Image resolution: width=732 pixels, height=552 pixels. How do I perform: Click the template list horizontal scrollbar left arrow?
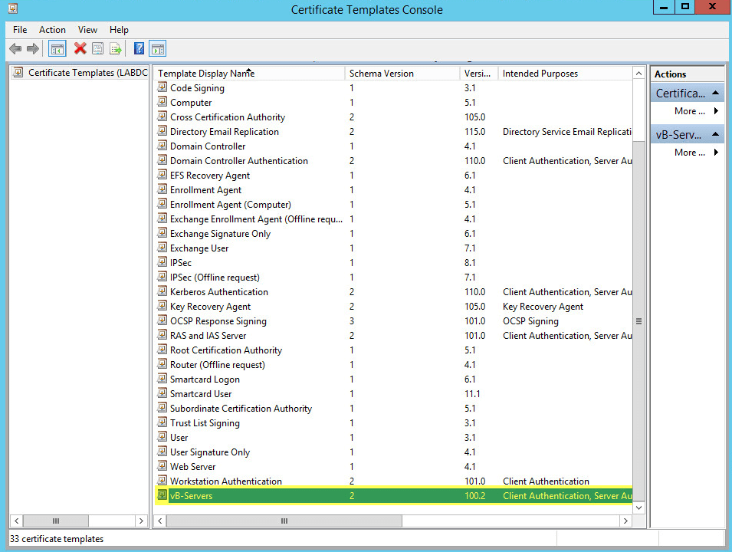(160, 521)
